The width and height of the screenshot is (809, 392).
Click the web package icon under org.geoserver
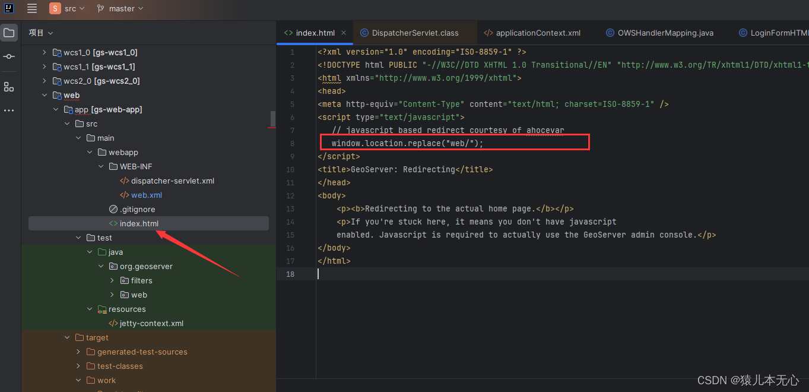pos(125,295)
